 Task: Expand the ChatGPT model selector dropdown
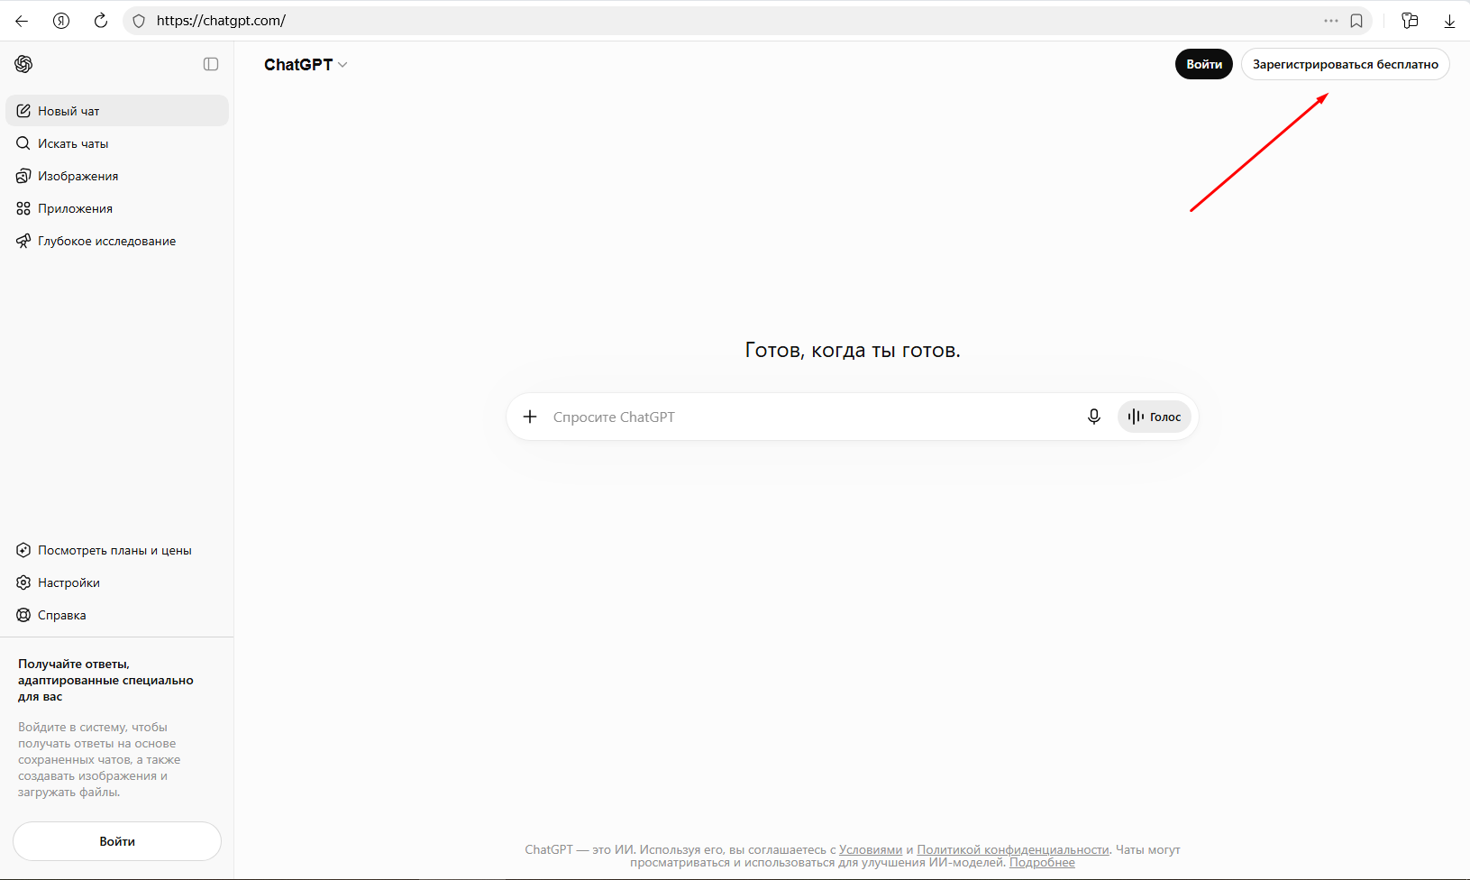pyautogui.click(x=306, y=65)
